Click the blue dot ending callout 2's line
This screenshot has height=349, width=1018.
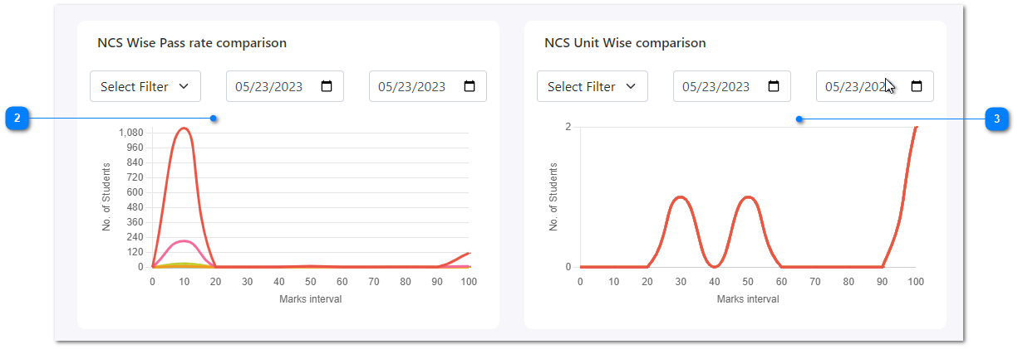coord(214,119)
